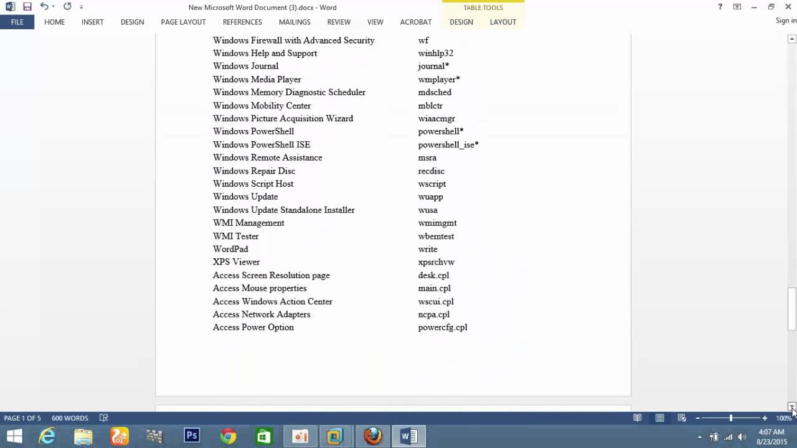This screenshot has height=448, width=797.
Task: Click the vertical scrollbar thumb
Action: 792,309
